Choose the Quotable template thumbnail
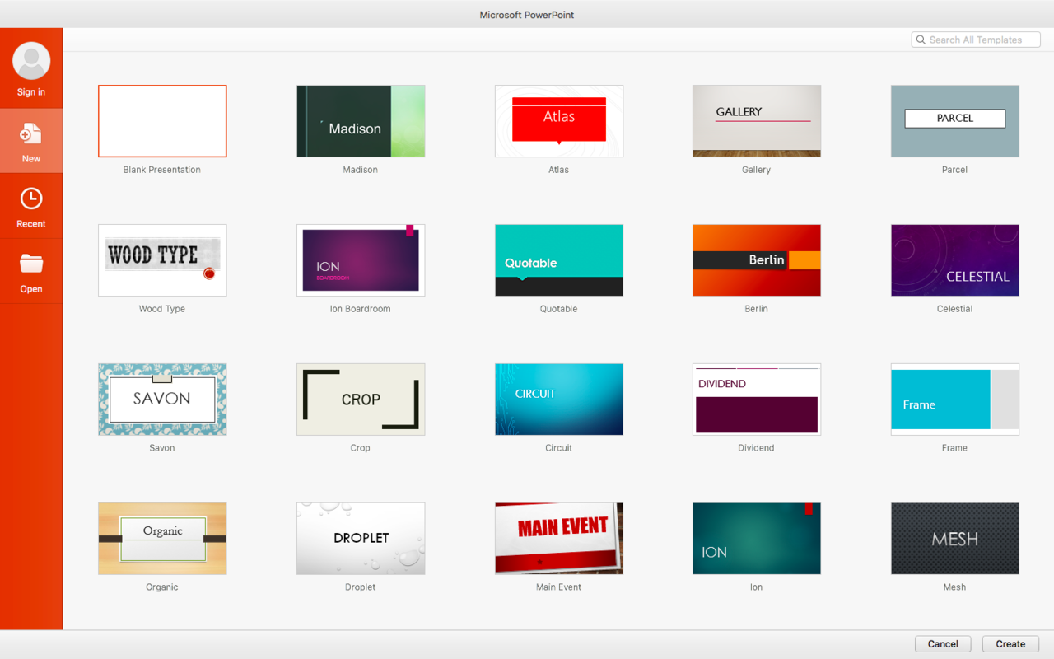Viewport: 1054px width, 659px height. point(559,260)
